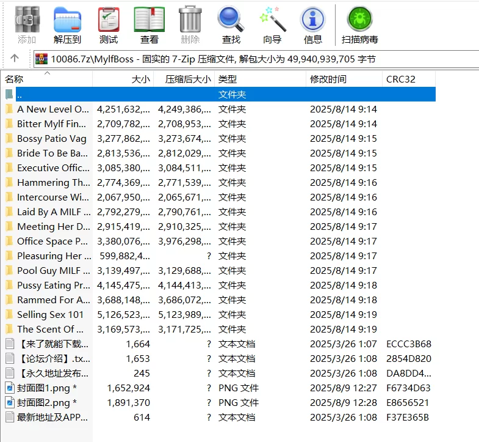
Task: Click CRC32 value F6734D63
Action: point(408,388)
